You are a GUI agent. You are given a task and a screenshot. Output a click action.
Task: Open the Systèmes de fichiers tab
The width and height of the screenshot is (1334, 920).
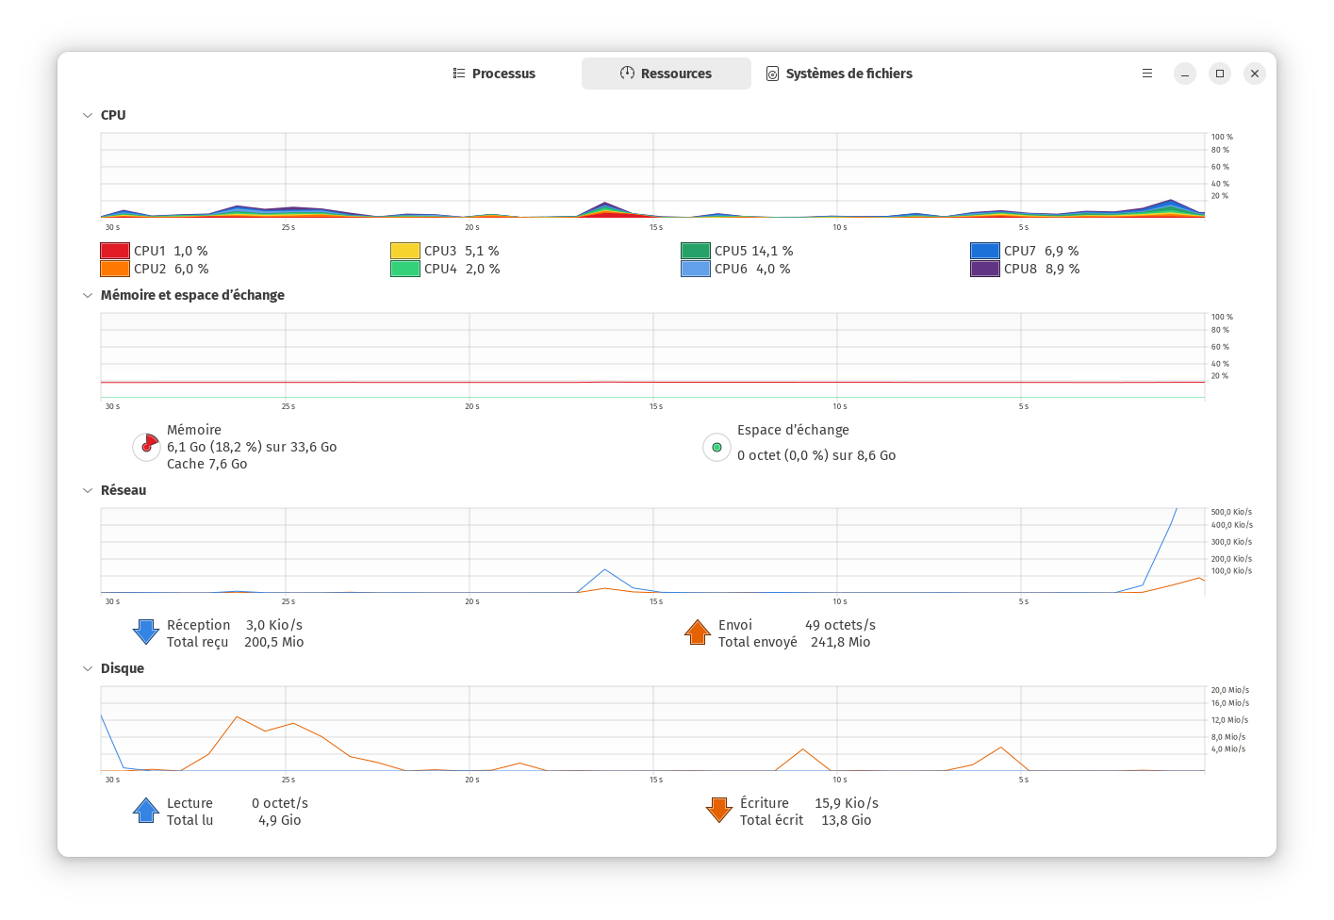[x=839, y=74]
